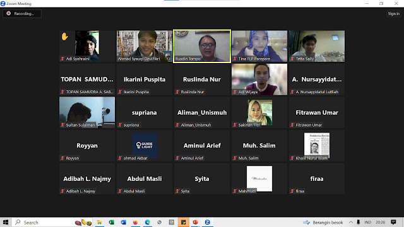Click muted mic icon beside Adi Wijaya

click(235, 92)
